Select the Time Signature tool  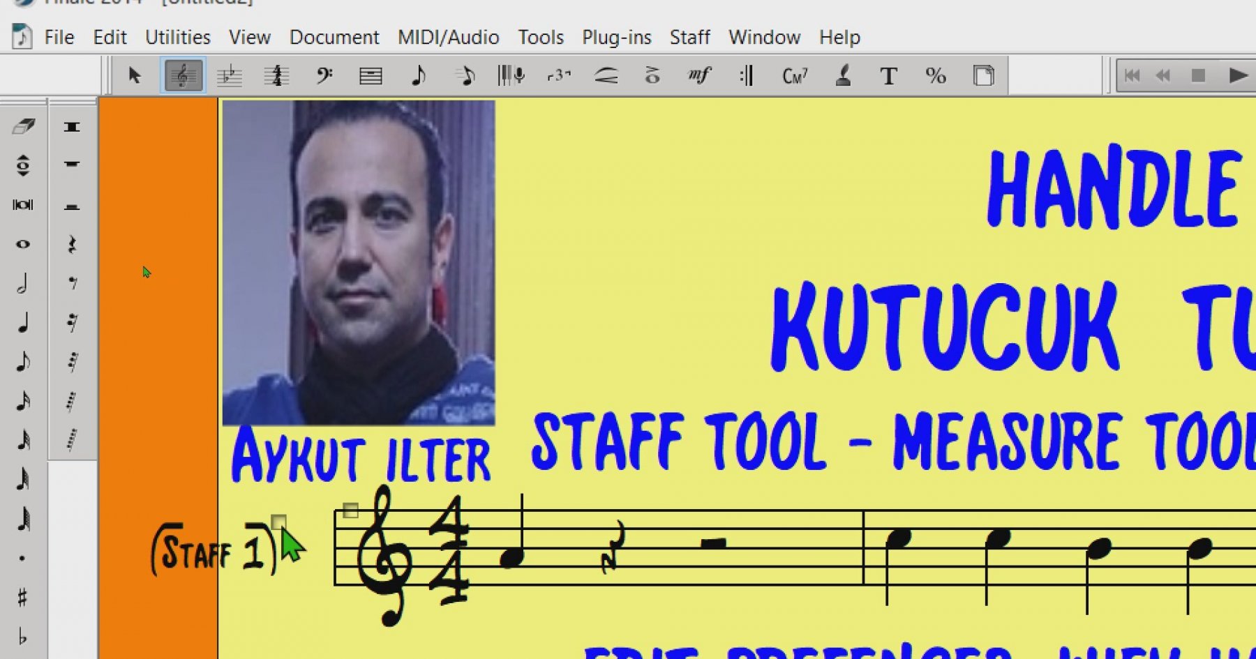coord(277,75)
